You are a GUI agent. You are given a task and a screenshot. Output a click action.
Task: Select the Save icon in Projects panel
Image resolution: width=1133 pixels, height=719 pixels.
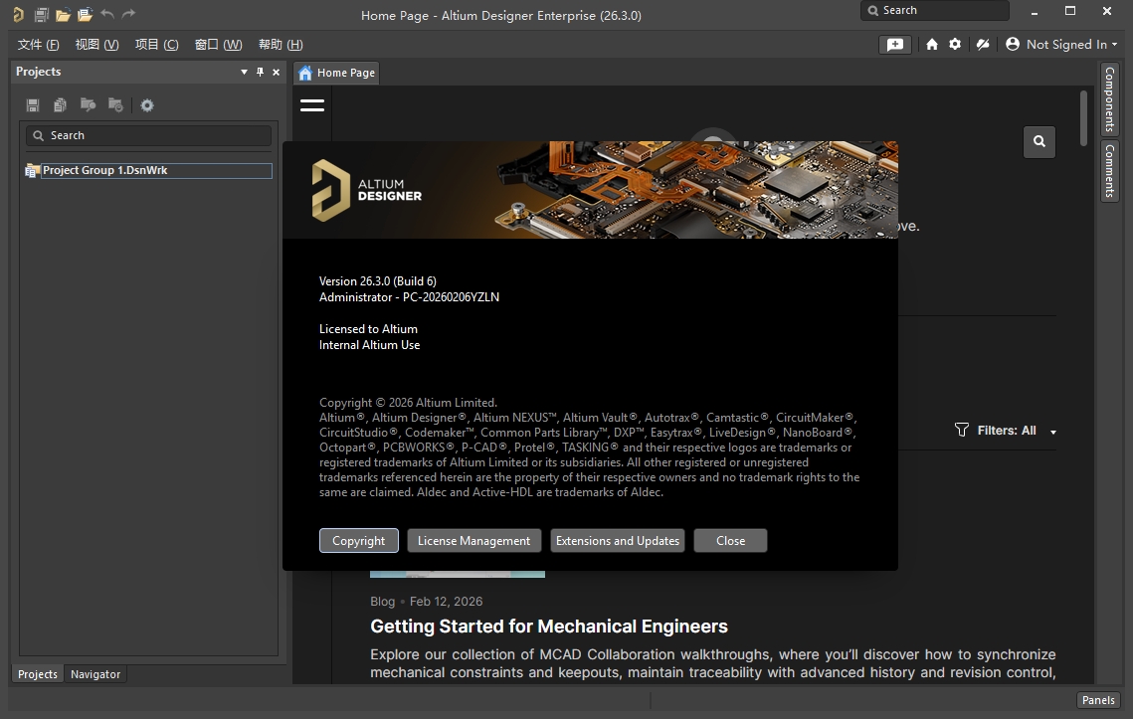(x=31, y=104)
